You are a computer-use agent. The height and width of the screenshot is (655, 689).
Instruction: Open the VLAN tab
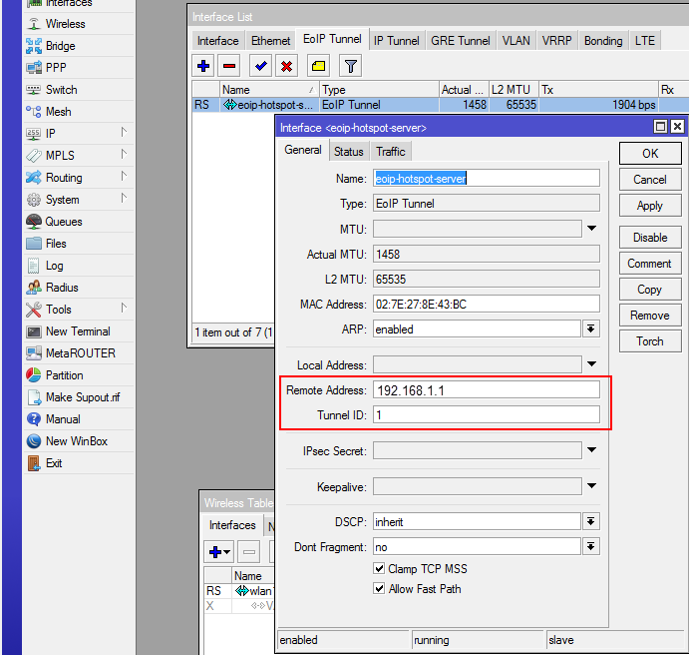tap(516, 41)
